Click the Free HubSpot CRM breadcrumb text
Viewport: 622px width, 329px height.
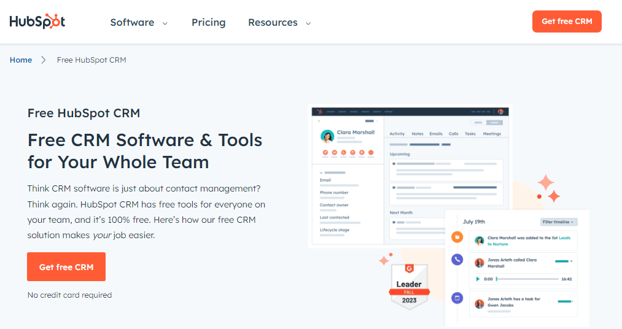pyautogui.click(x=91, y=60)
